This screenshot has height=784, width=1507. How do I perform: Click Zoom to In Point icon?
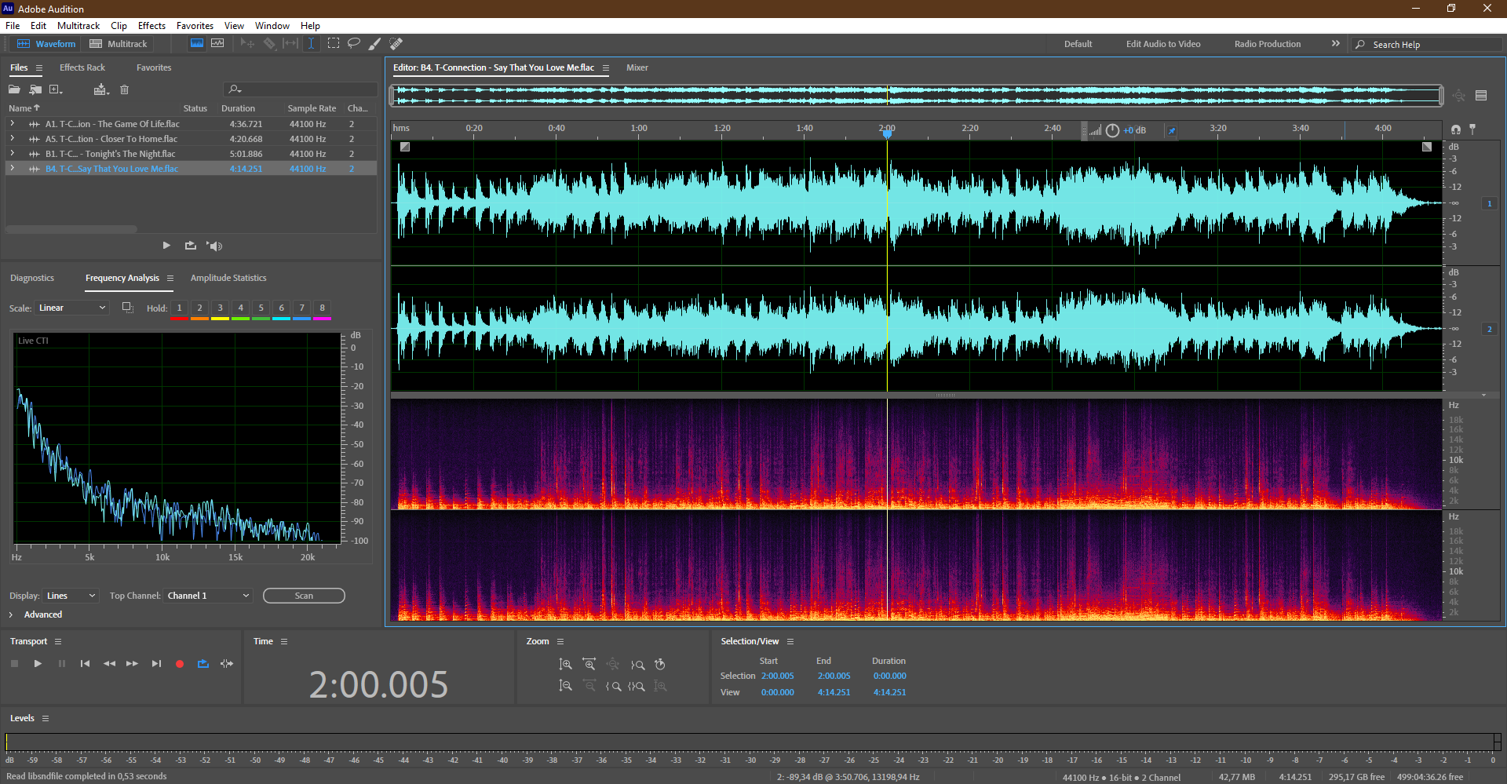click(x=613, y=686)
